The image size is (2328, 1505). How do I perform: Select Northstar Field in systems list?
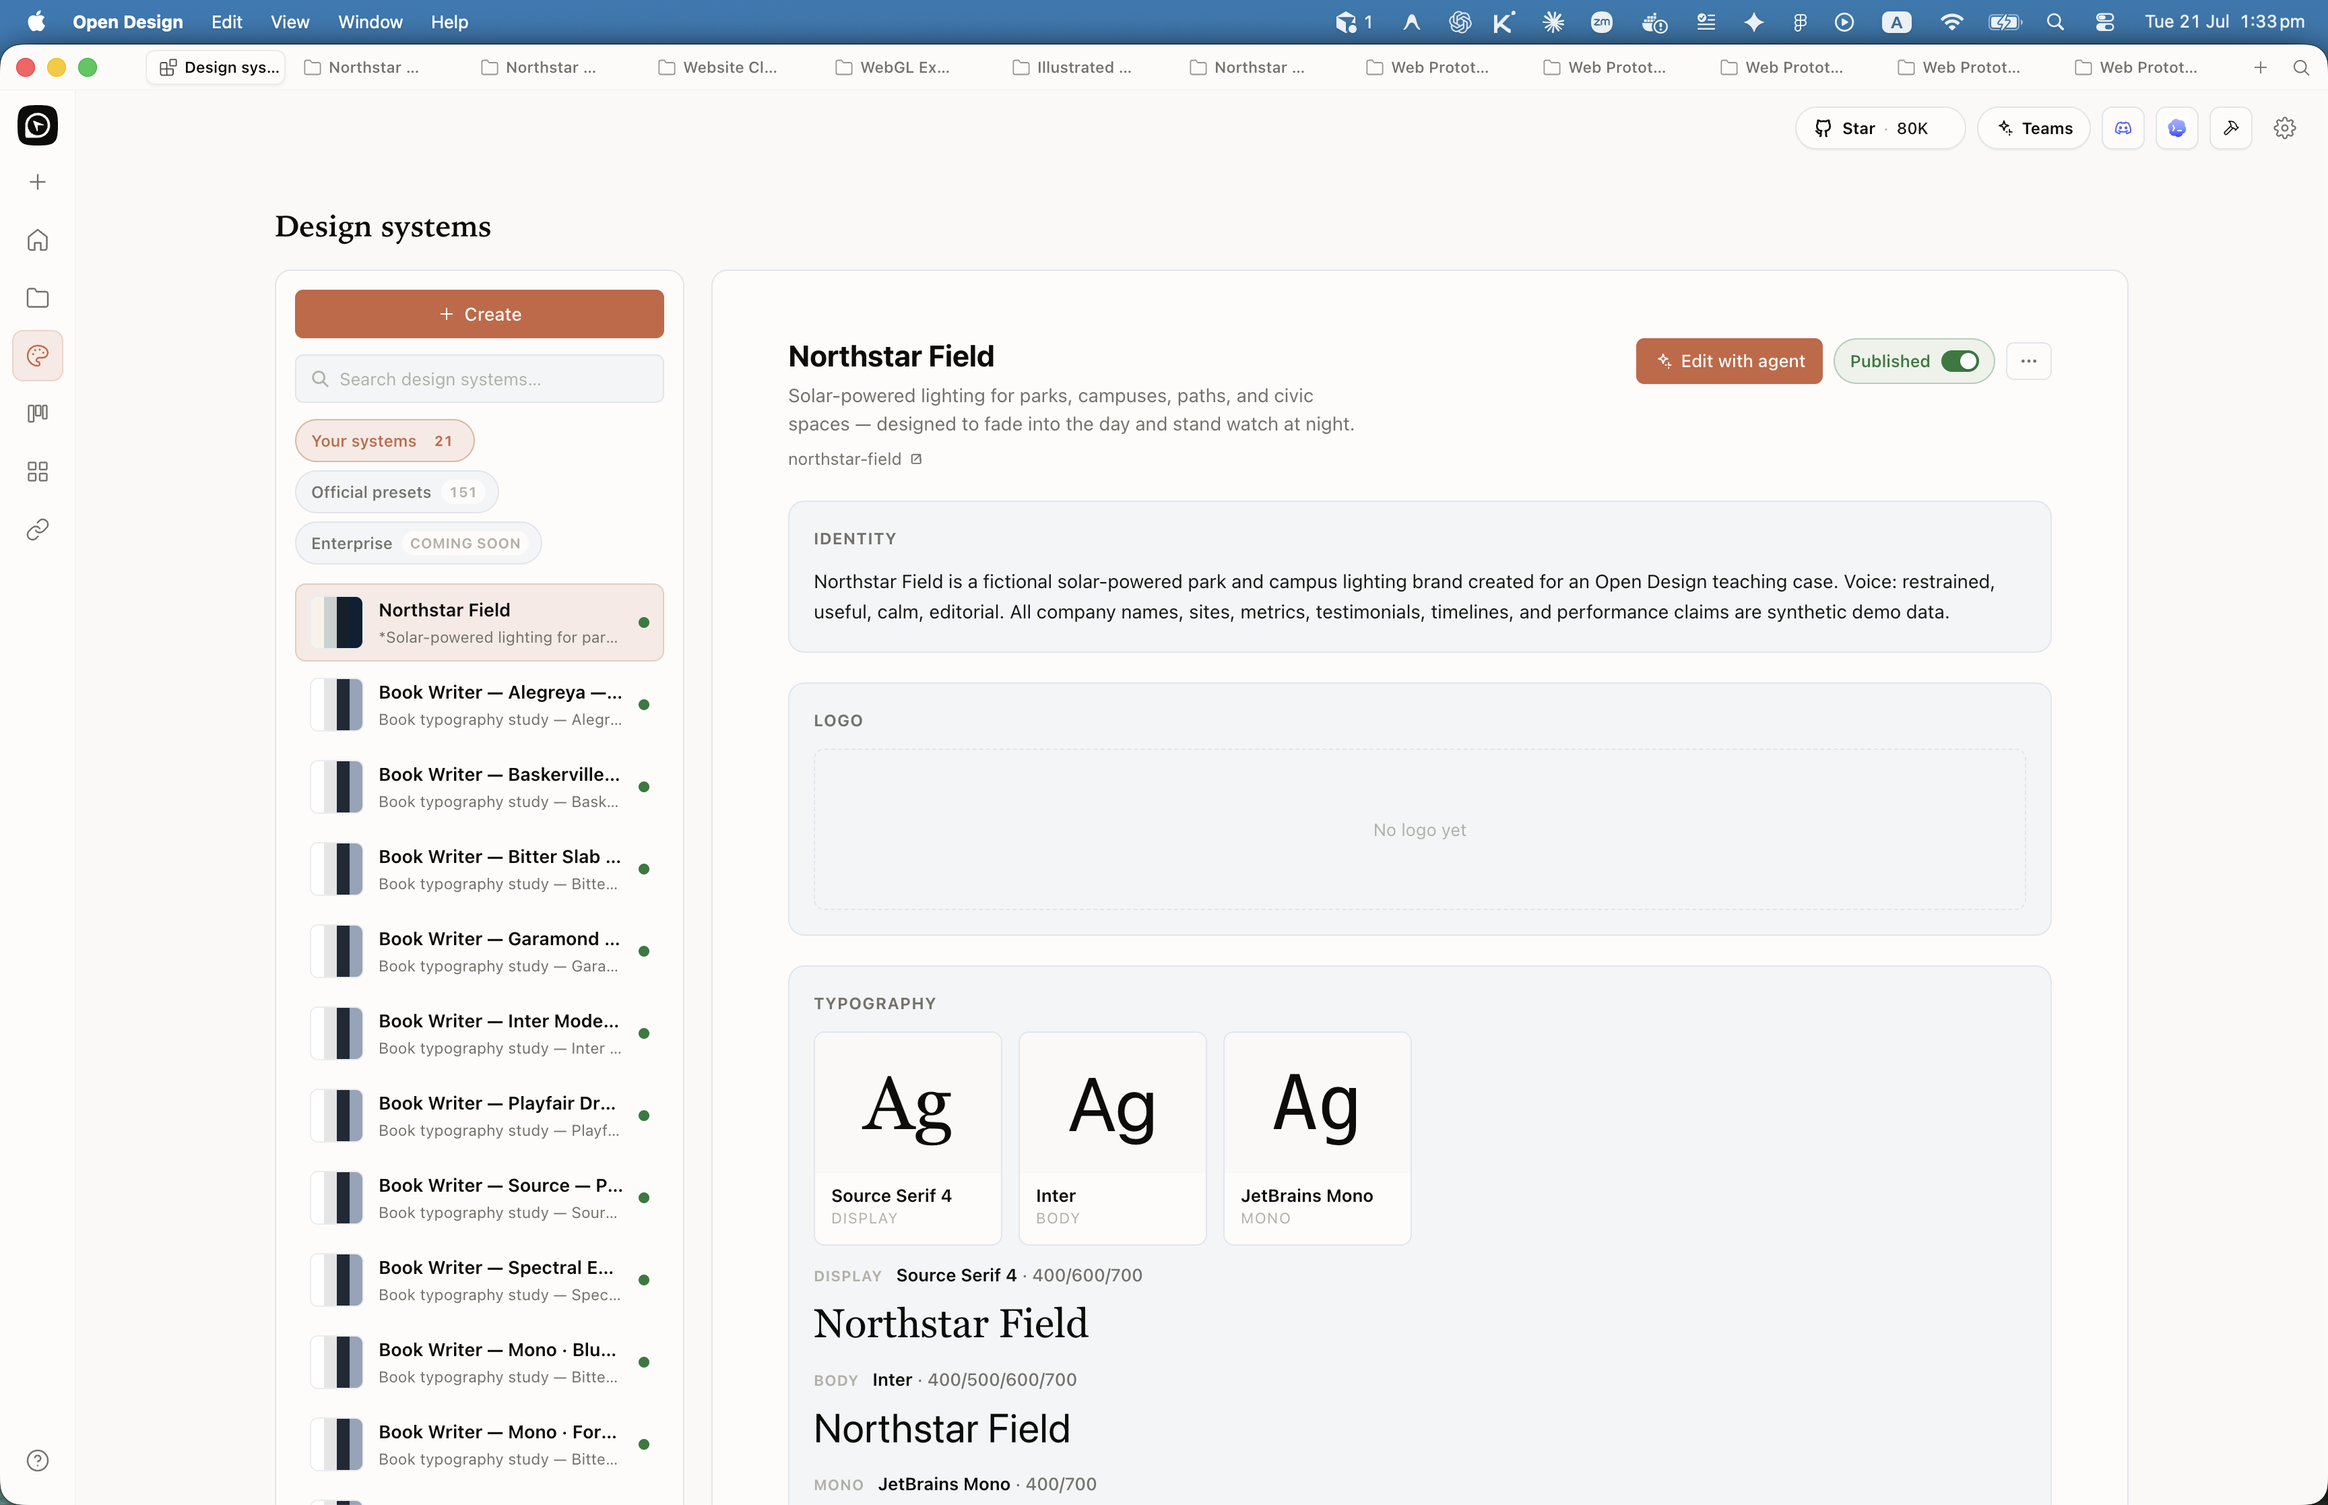click(480, 622)
